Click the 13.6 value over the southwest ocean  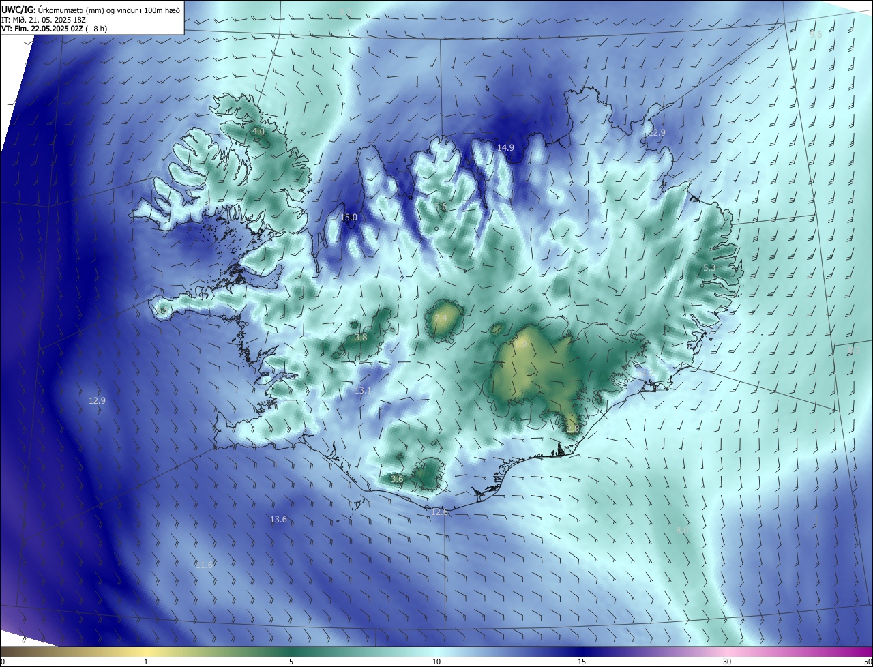coord(278,519)
